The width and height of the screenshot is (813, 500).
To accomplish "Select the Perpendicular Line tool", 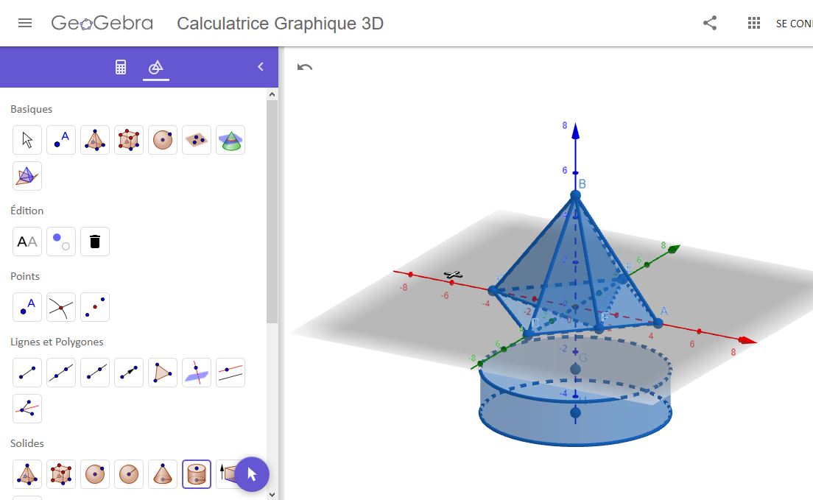I will pos(197,373).
